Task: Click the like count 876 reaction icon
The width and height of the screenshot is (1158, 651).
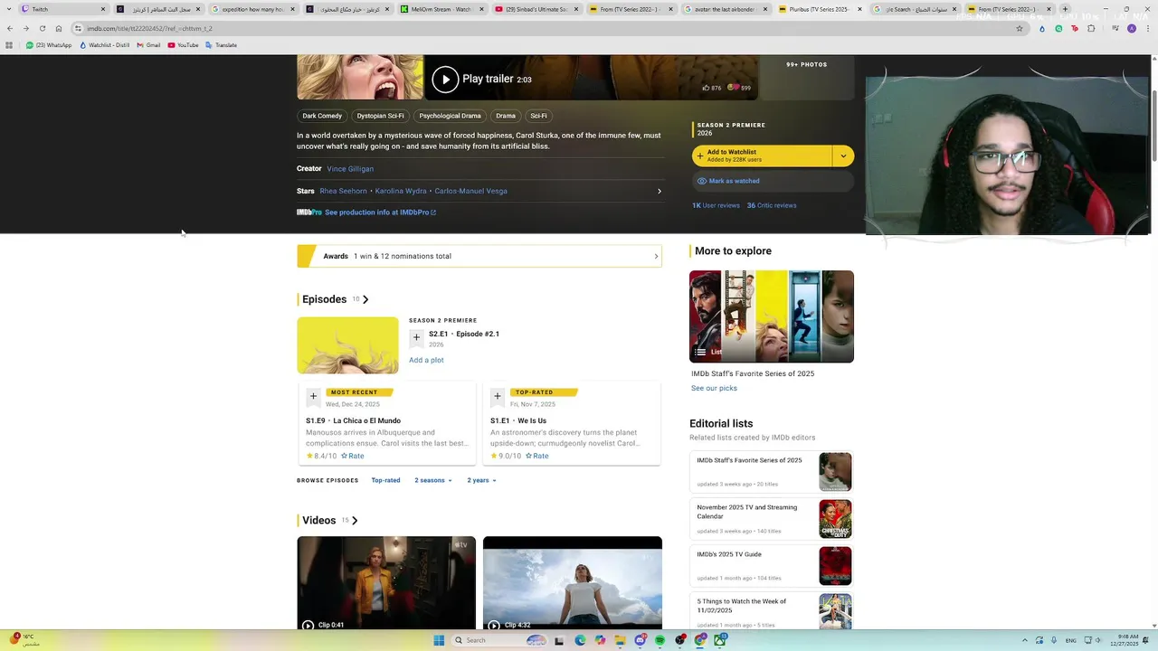Action: pyautogui.click(x=706, y=88)
